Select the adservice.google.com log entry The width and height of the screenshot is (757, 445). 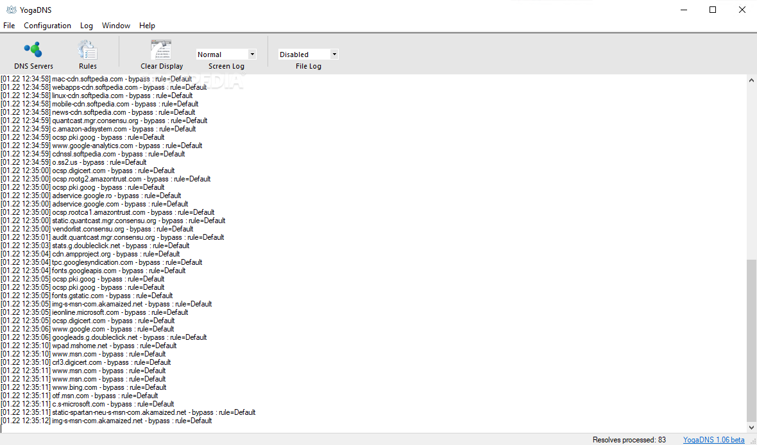(95, 204)
